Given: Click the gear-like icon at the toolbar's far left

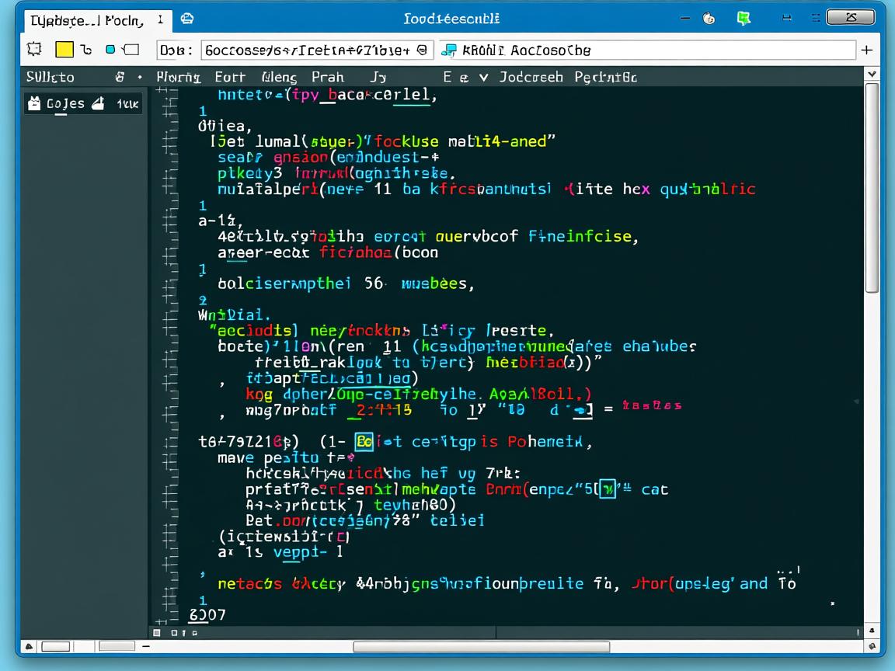Looking at the screenshot, I should (34, 50).
